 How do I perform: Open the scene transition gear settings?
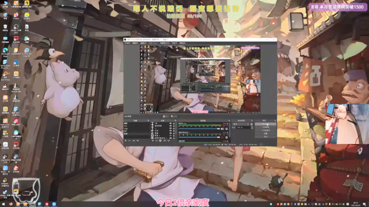251,124
